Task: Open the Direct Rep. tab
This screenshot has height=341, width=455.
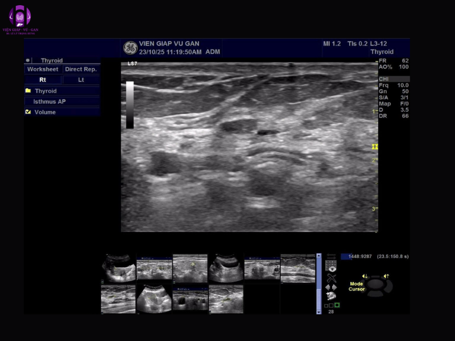Action: (x=81, y=69)
